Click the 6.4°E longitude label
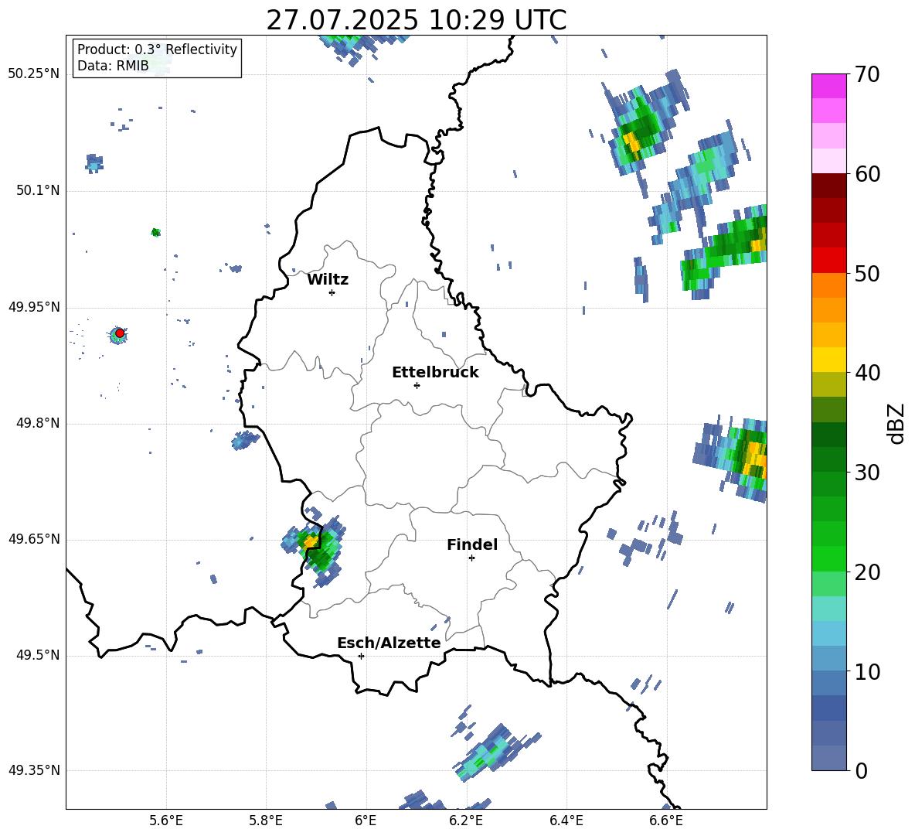Screen dimensions: 915x836 pos(566,821)
